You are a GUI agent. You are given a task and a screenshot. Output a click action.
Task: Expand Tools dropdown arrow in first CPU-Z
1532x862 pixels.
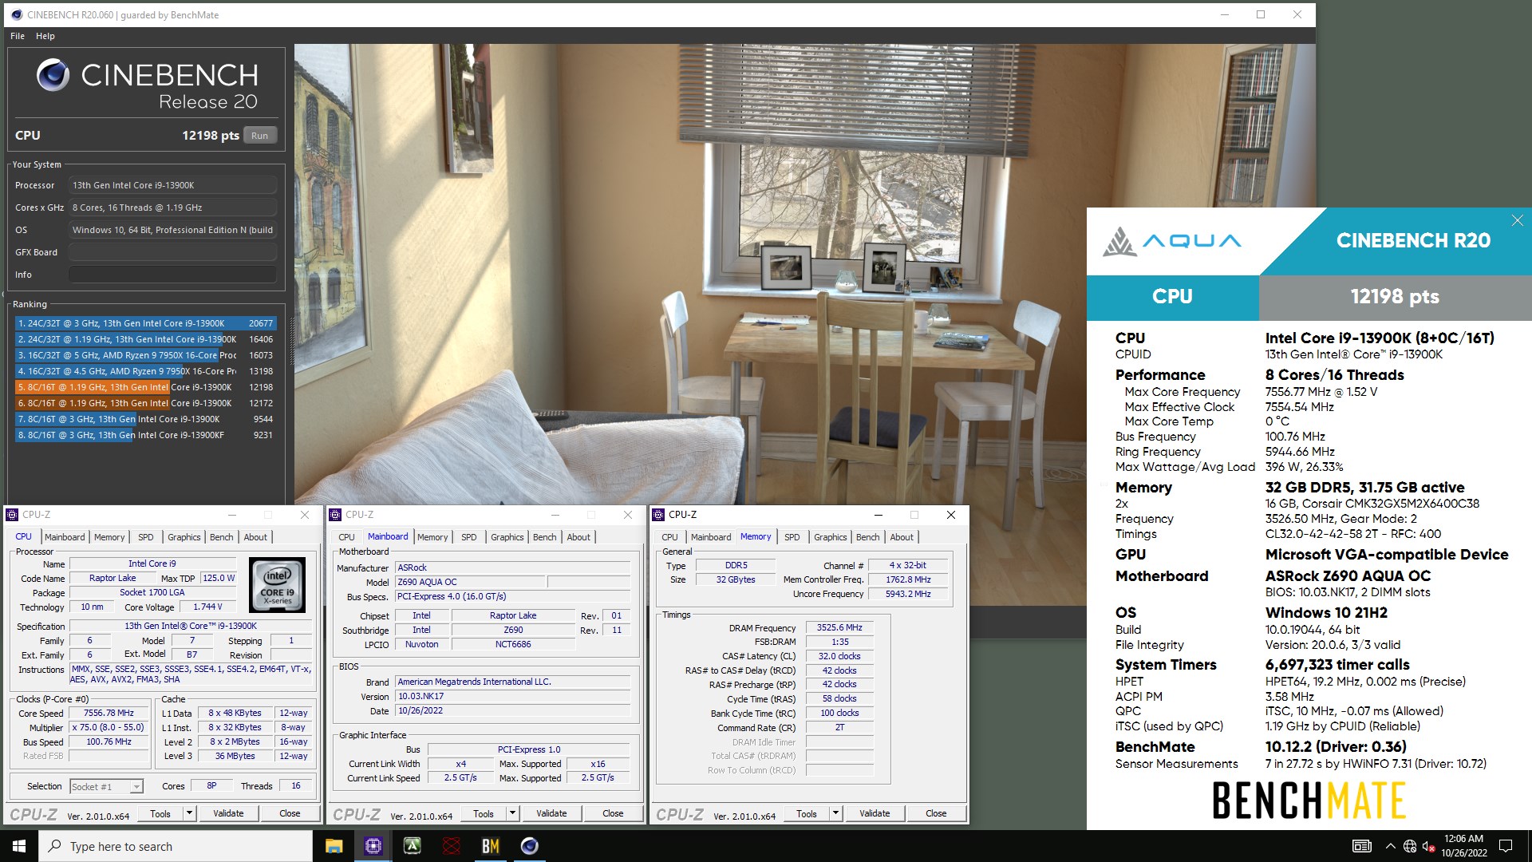click(x=190, y=813)
